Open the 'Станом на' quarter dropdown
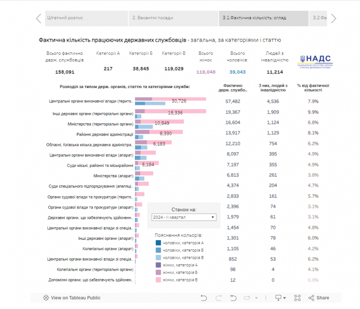This screenshot has height=309, width=360. point(184,217)
